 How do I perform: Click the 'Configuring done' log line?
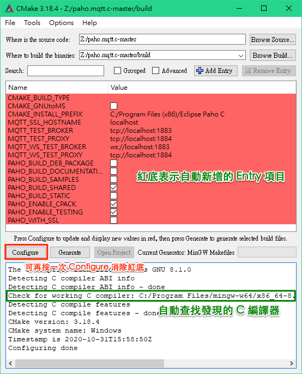(x=43, y=348)
